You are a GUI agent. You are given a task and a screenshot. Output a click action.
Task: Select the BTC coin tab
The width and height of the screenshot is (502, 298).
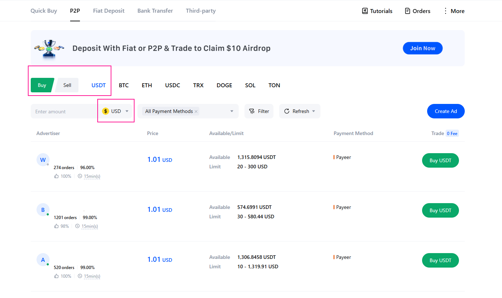pos(124,85)
